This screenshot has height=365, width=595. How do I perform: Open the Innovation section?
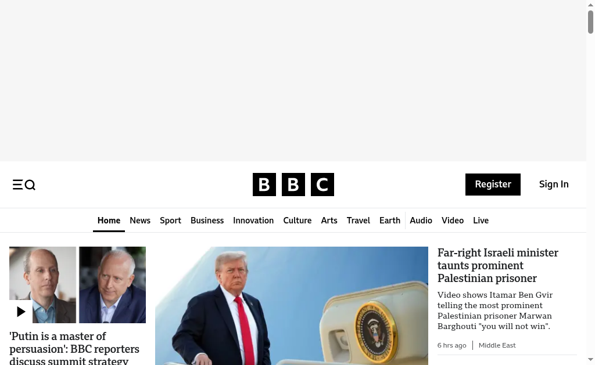(x=253, y=221)
